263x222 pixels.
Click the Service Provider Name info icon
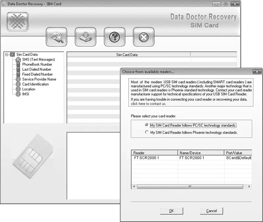pos(18,79)
